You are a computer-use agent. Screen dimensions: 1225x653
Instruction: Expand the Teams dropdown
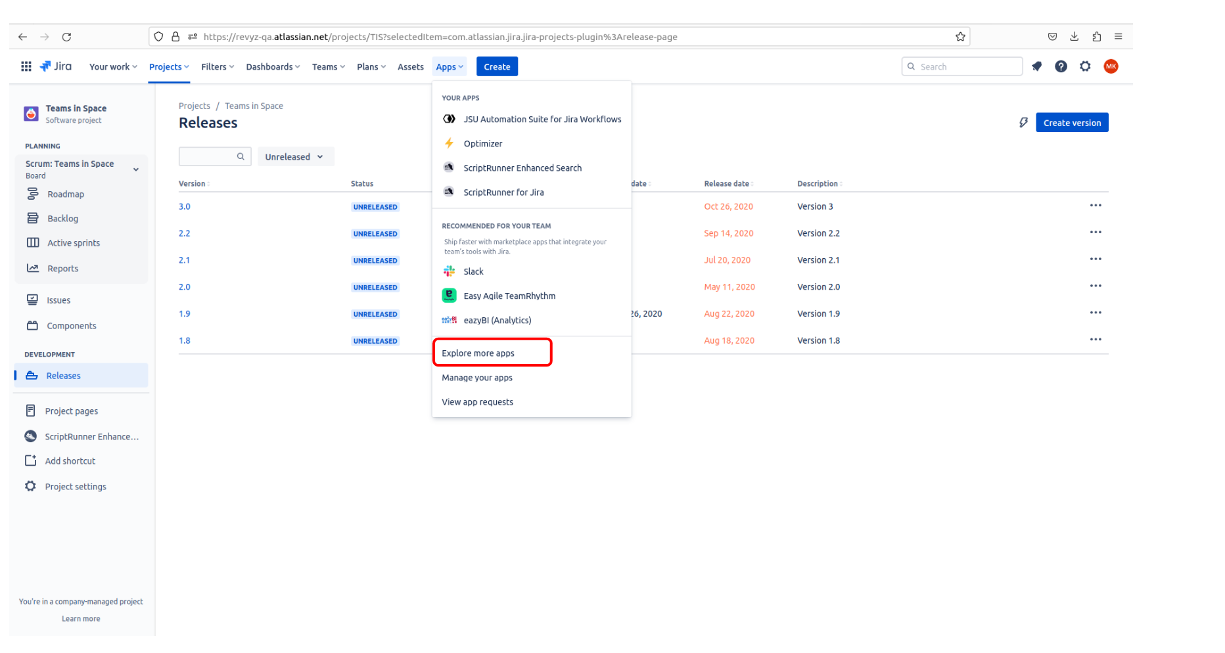329,67
